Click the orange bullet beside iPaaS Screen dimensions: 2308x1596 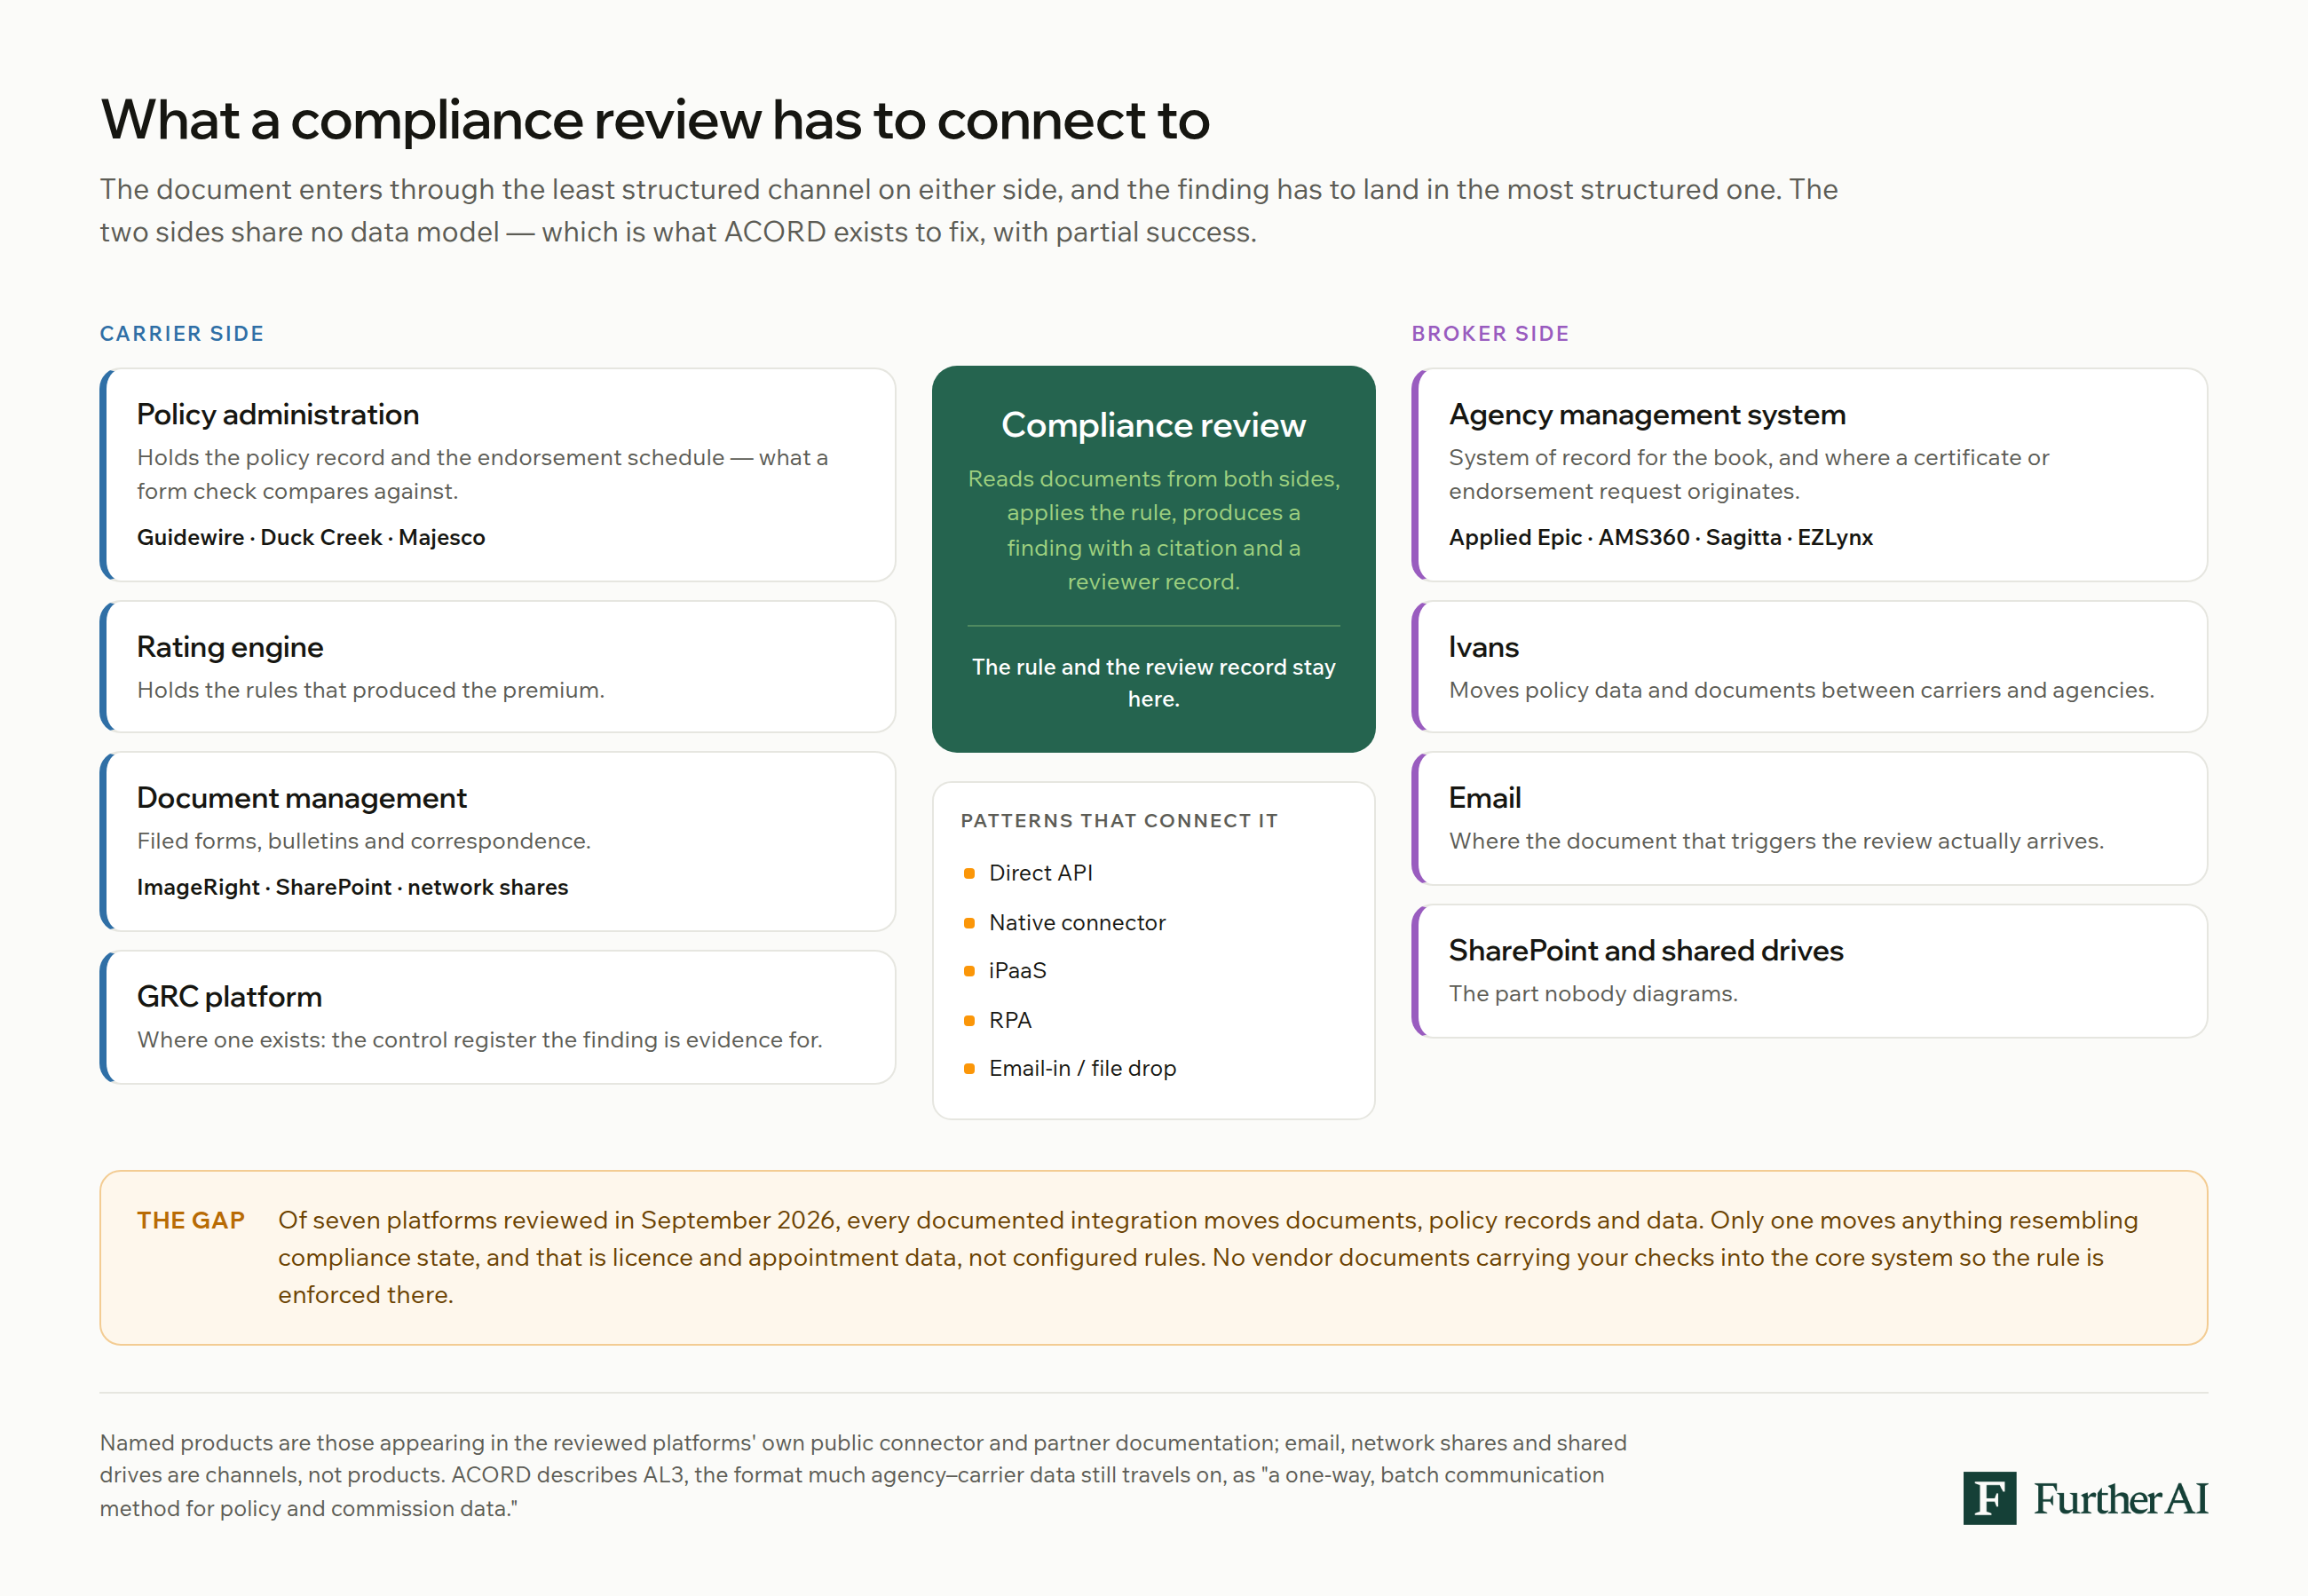click(x=969, y=971)
